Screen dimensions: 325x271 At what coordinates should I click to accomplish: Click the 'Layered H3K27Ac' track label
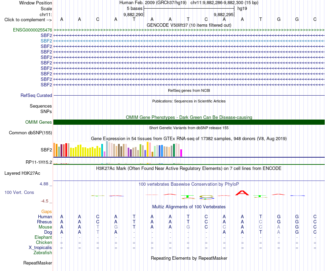pyautogui.click(x=22, y=173)
